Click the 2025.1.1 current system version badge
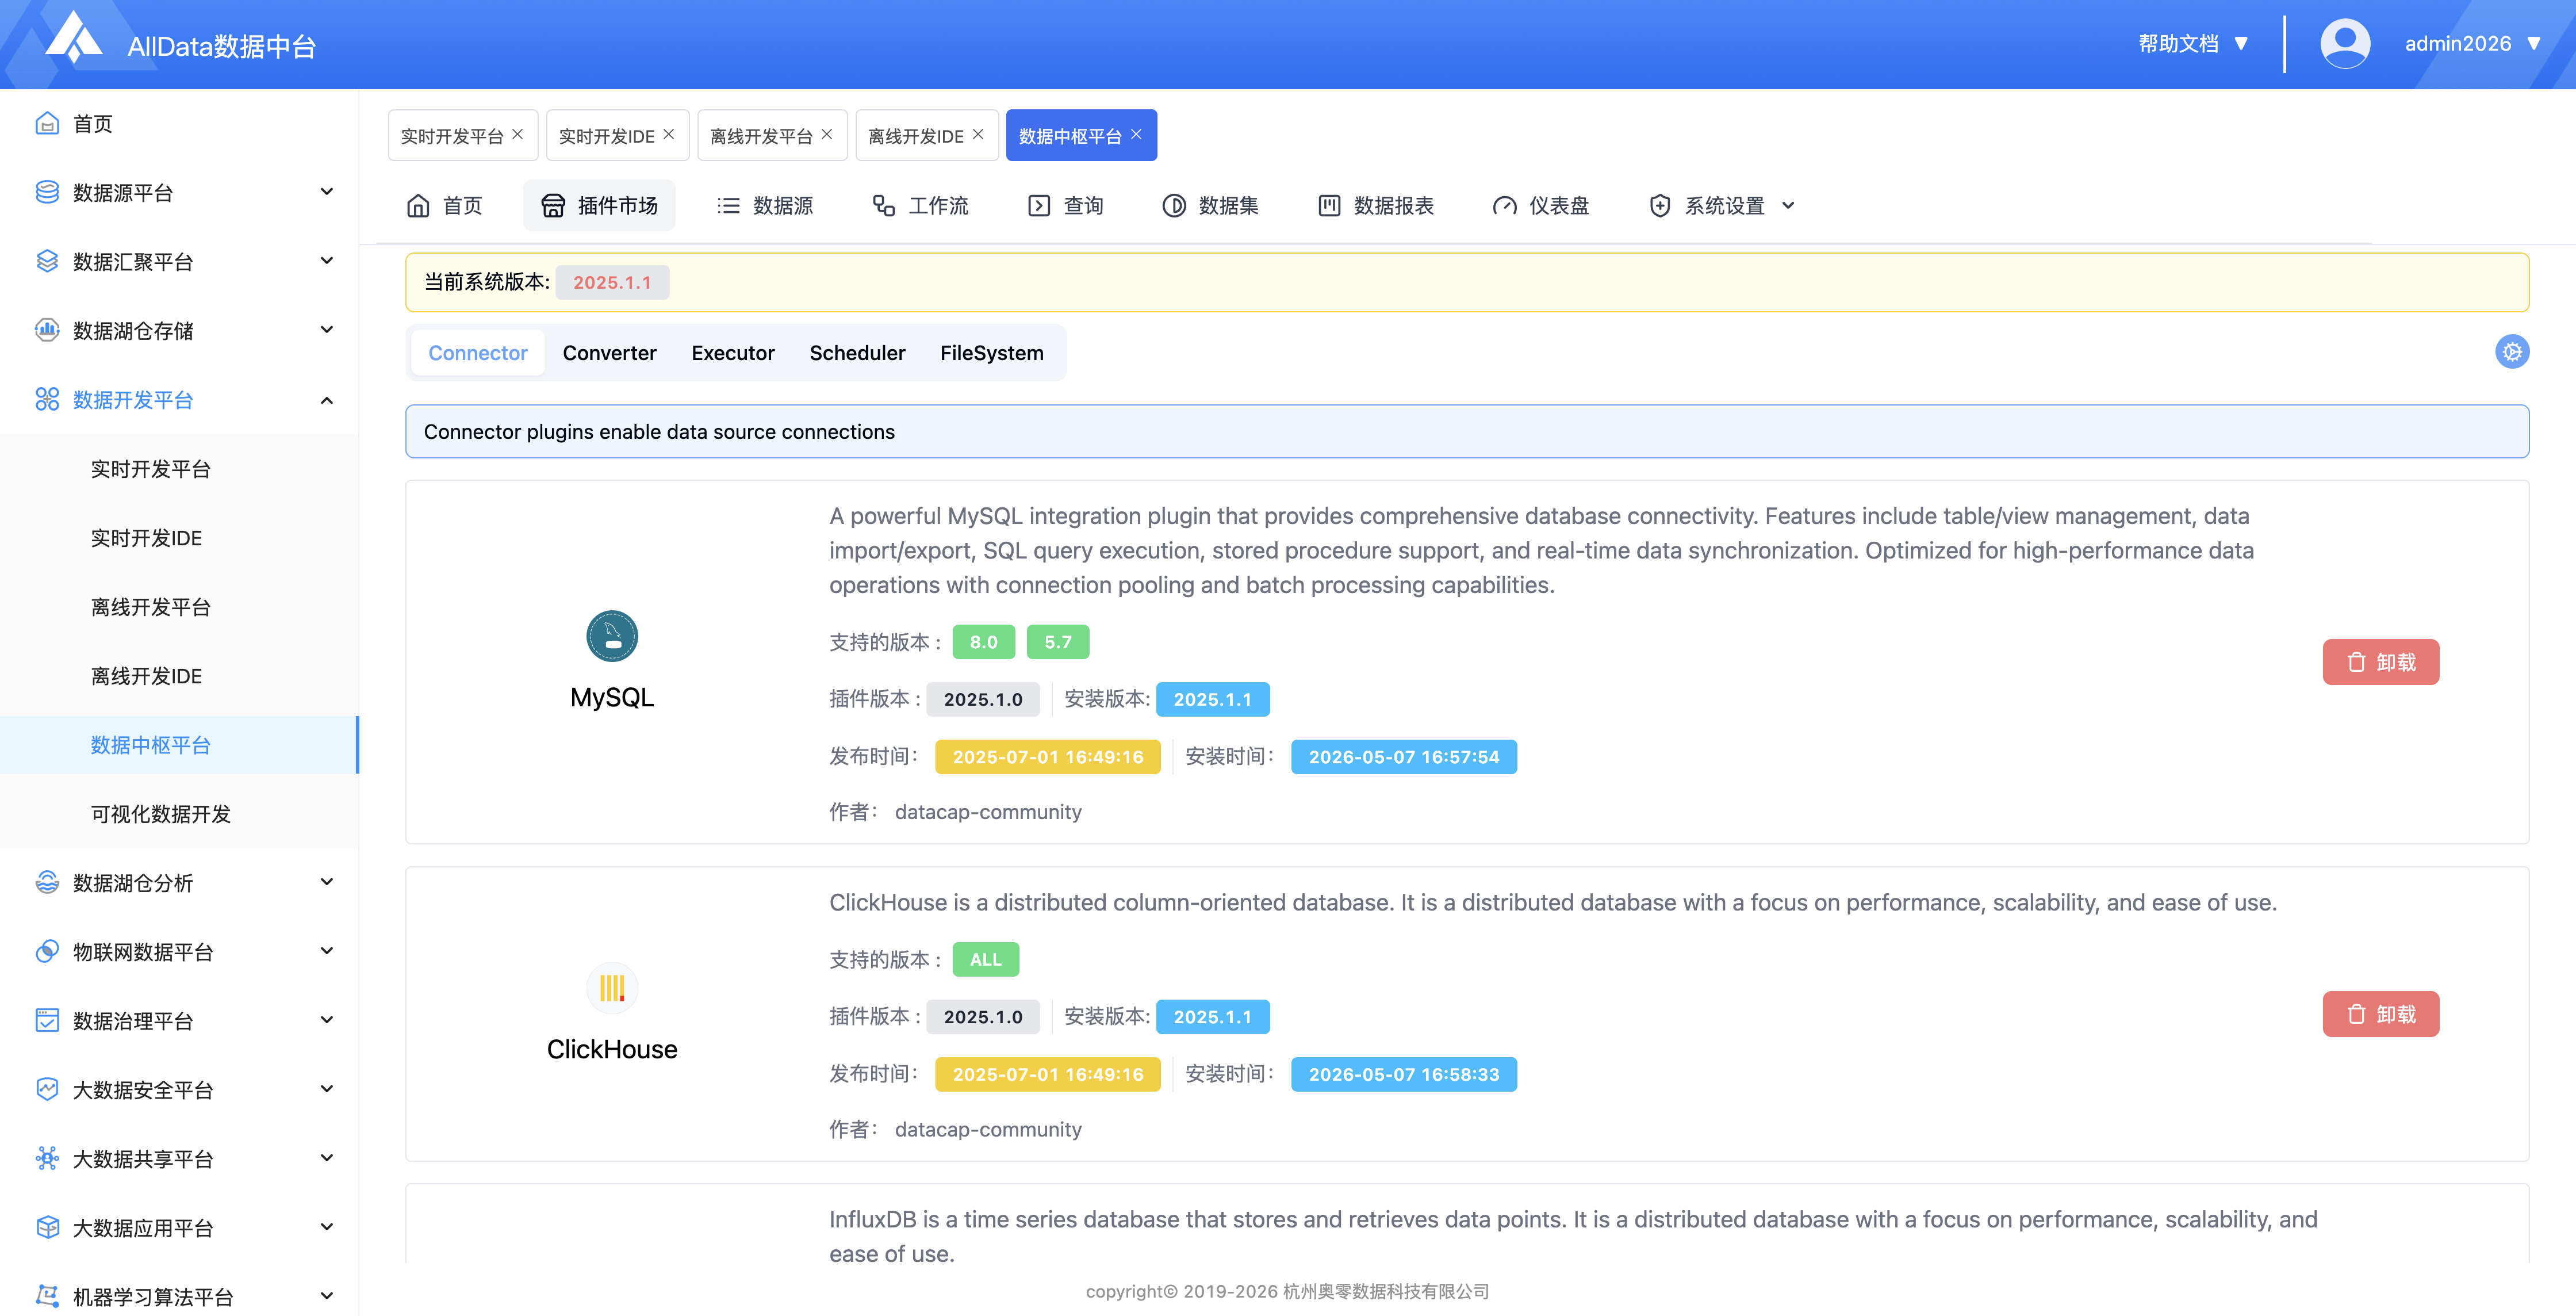 (612, 282)
